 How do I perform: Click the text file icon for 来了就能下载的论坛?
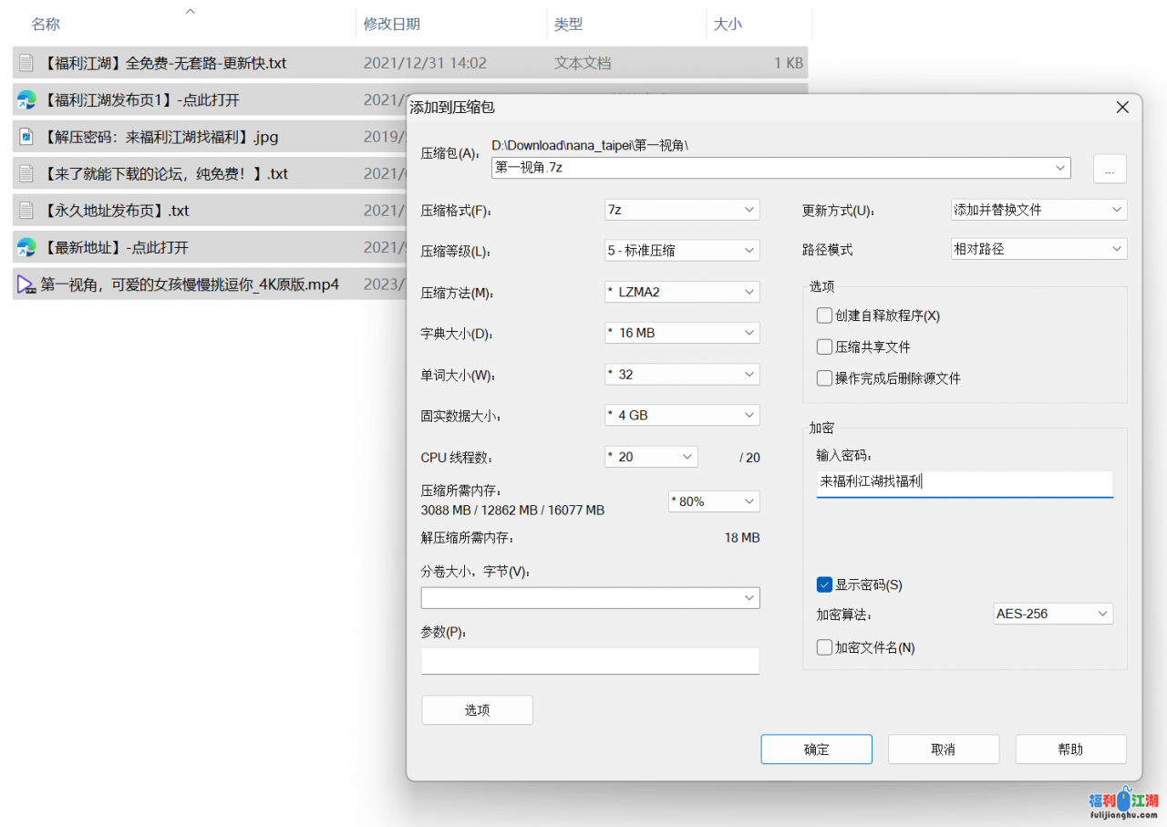(26, 173)
